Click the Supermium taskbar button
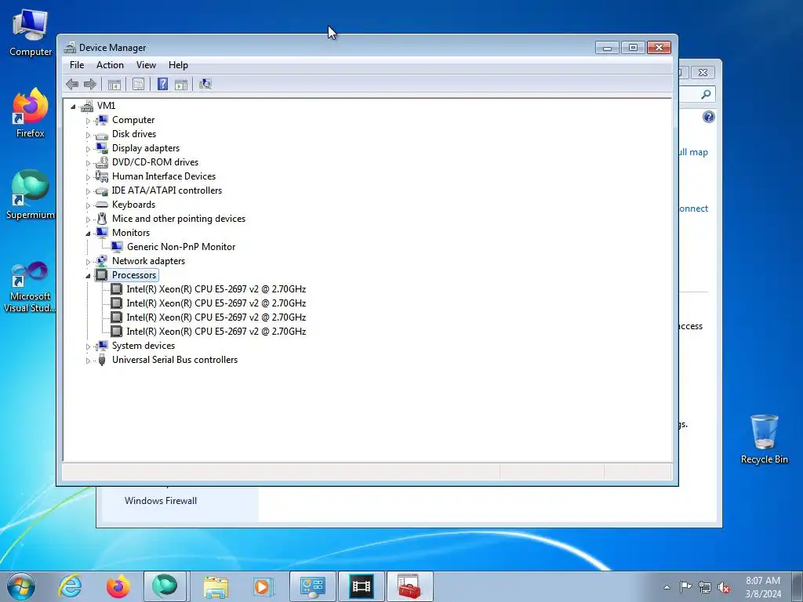The image size is (803, 602). tap(165, 586)
